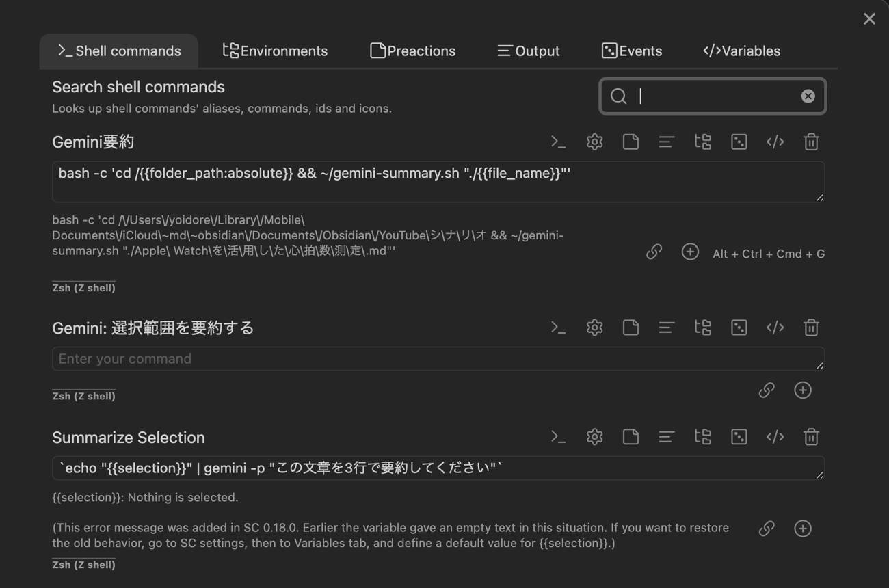Open events icon for Gemini: 選択範囲を要約する
889x588 pixels.
739,328
